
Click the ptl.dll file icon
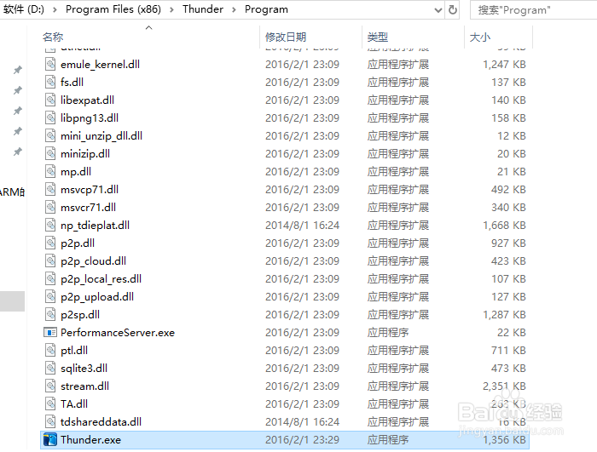coord(50,350)
